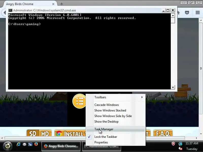Select Show Windows Side by Side
Screen dimensions: 203x152
(115, 116)
